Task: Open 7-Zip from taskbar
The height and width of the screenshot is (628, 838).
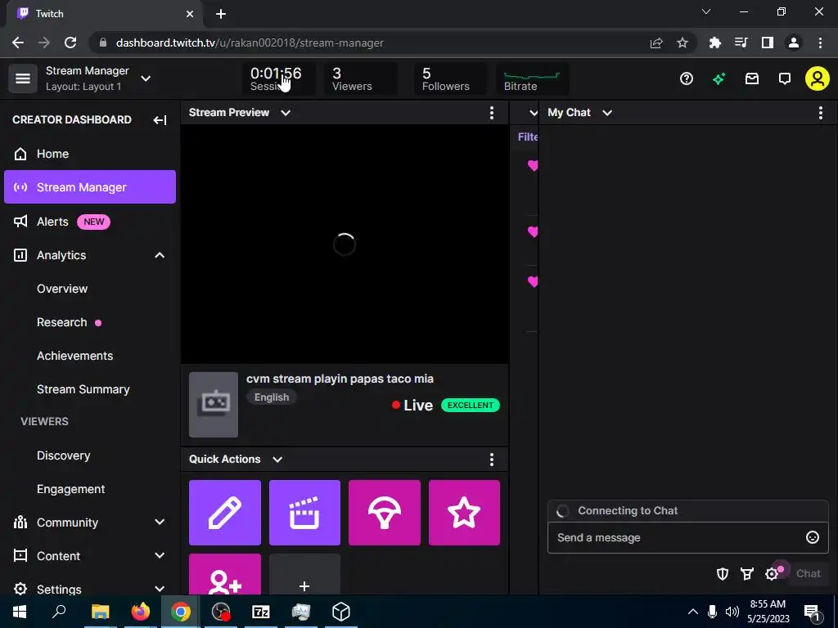Action: pos(261,612)
